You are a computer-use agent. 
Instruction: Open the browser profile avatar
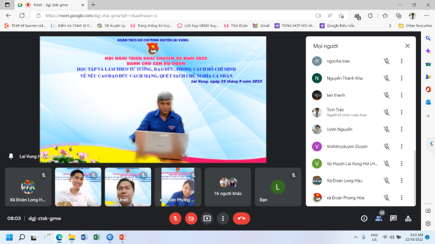click(x=413, y=16)
